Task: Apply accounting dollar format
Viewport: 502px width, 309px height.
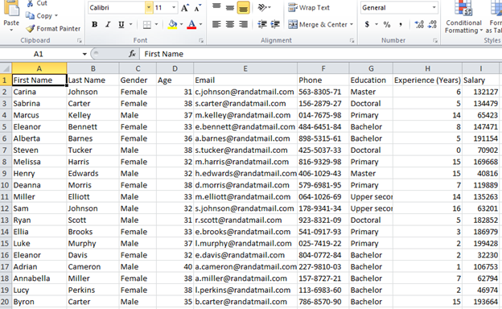Action: 367,24
